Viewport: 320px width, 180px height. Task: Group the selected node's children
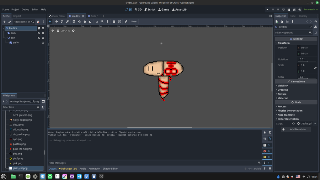[x=119, y=21]
